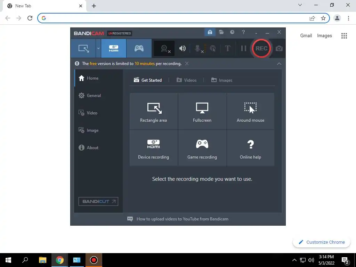This screenshot has width=356, height=267.
Task: Toggle the webcam overlay icon
Action: click(x=164, y=48)
